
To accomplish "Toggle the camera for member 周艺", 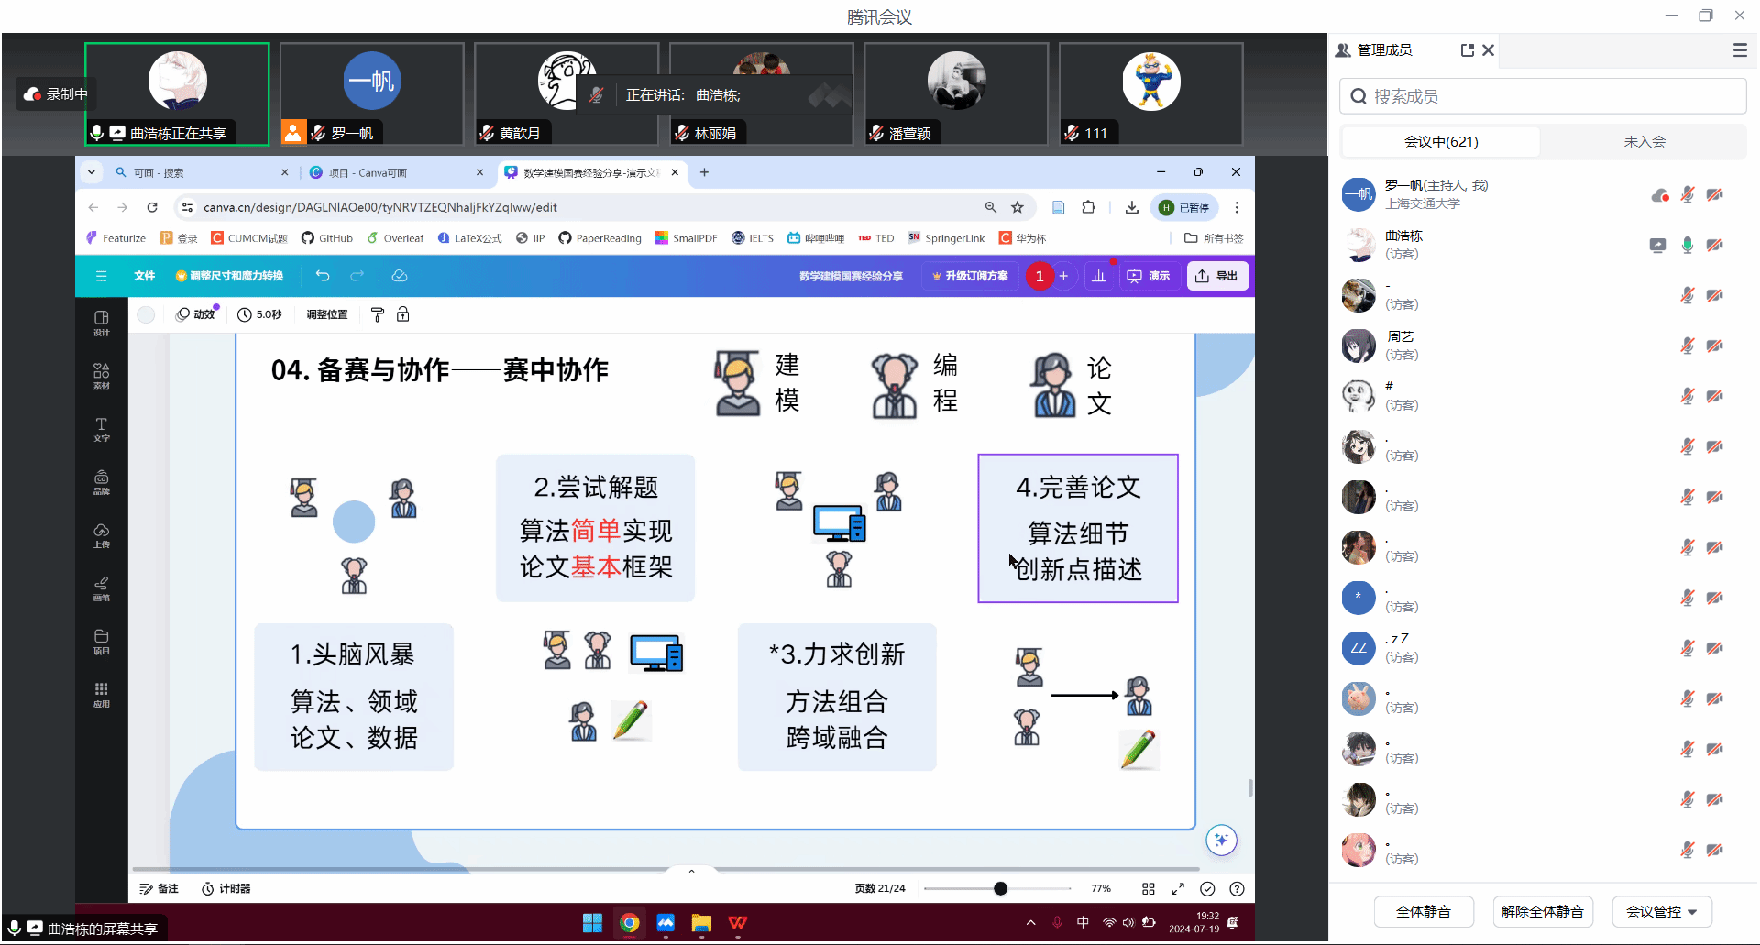I will coord(1714,346).
